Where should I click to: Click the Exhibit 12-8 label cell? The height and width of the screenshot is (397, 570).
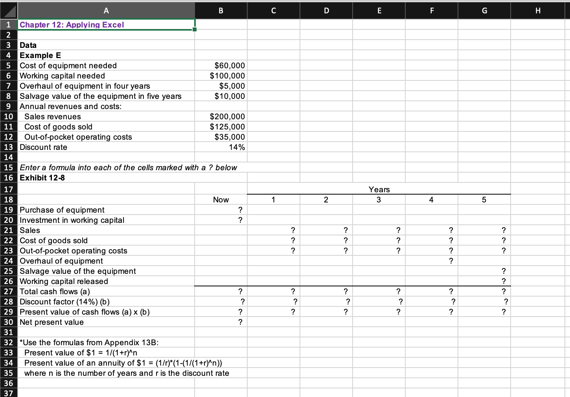tap(106, 177)
